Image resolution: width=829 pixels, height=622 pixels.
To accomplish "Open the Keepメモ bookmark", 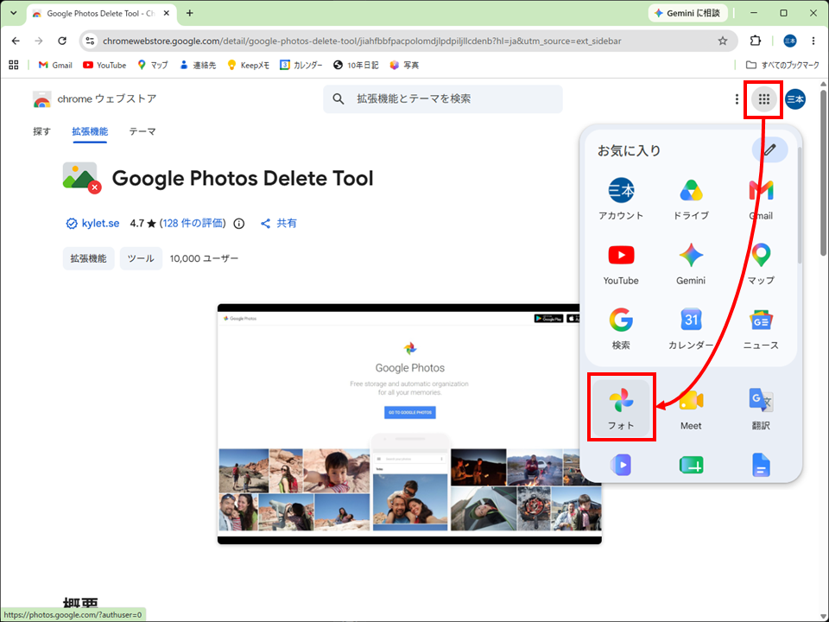I will [248, 65].
